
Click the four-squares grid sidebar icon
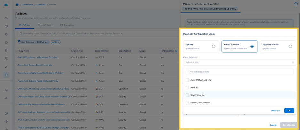pos(6,59)
